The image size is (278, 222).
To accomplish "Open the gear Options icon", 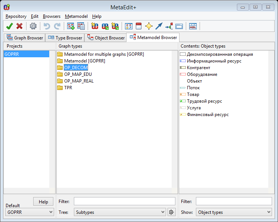I will pyautogui.click(x=33, y=26).
